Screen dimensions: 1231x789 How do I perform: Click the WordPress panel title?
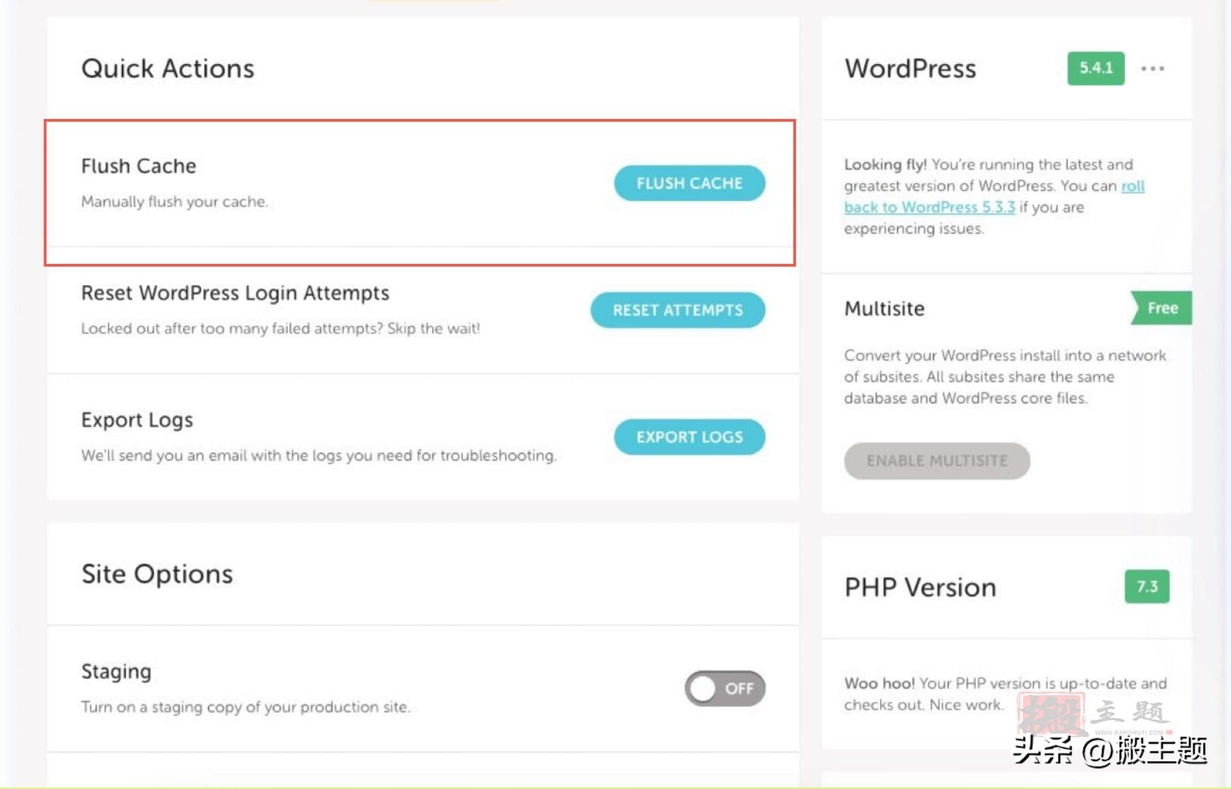tap(910, 68)
